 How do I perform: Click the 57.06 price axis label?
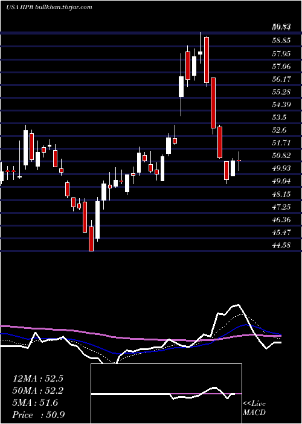coord(281,66)
